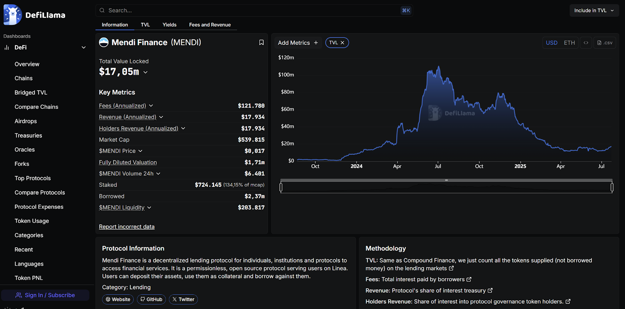This screenshot has height=309, width=625.
Task: Open Revenue methodology external link icon
Action: [x=490, y=291]
